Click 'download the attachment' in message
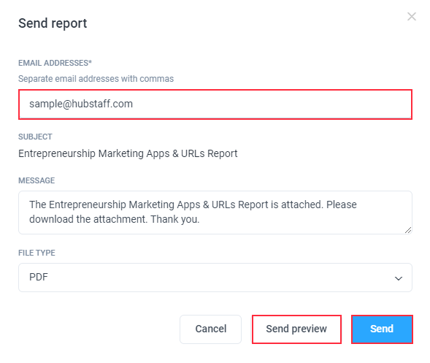 (88, 219)
